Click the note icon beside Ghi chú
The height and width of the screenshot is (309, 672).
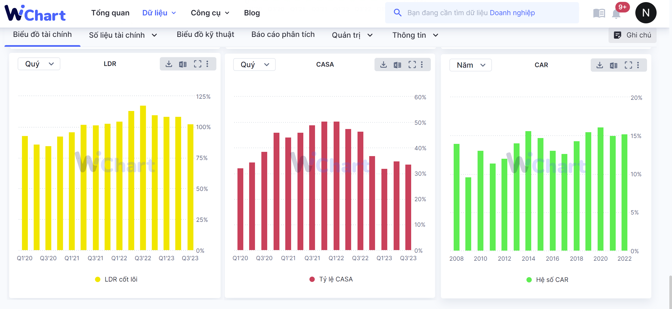tap(618, 35)
